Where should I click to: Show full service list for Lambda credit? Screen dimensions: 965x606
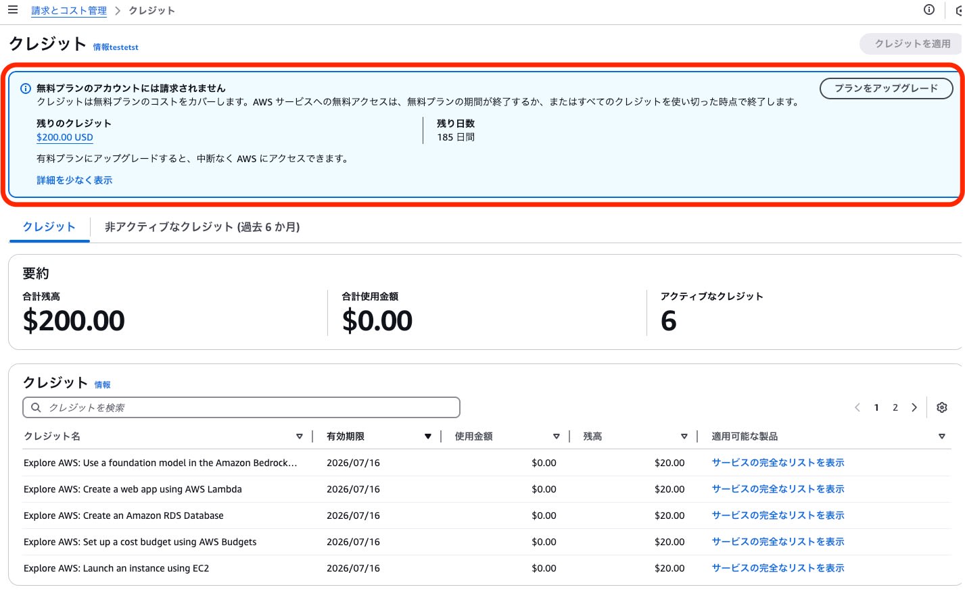tap(778, 489)
